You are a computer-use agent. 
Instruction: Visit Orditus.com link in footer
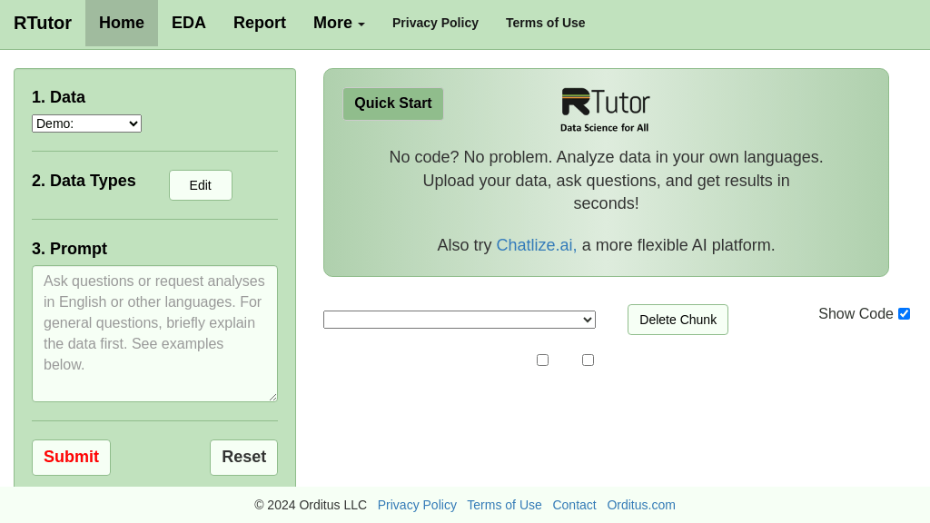click(x=641, y=505)
